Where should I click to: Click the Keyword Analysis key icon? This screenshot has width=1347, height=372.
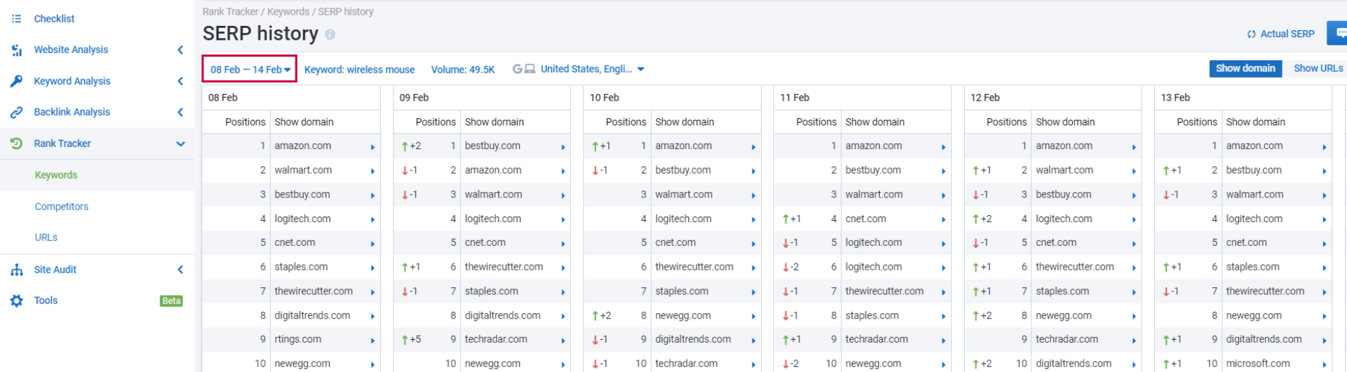tap(16, 81)
